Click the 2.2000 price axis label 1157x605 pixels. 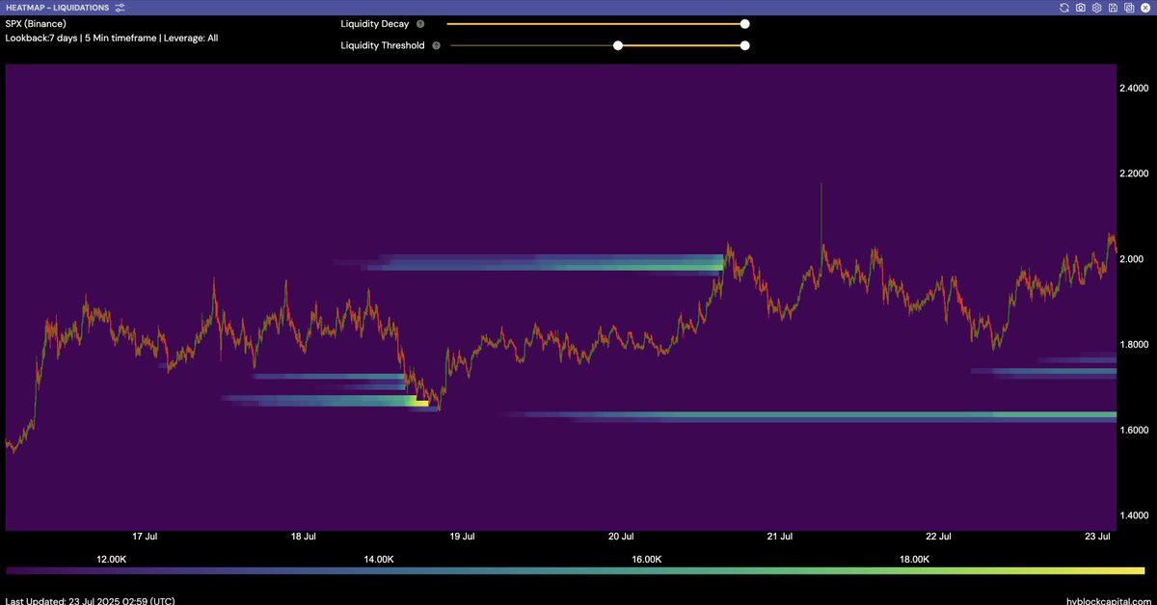click(1133, 173)
